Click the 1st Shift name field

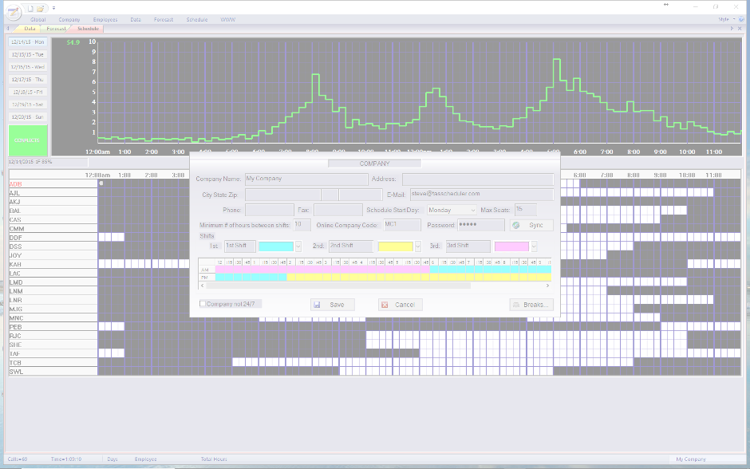coord(240,246)
